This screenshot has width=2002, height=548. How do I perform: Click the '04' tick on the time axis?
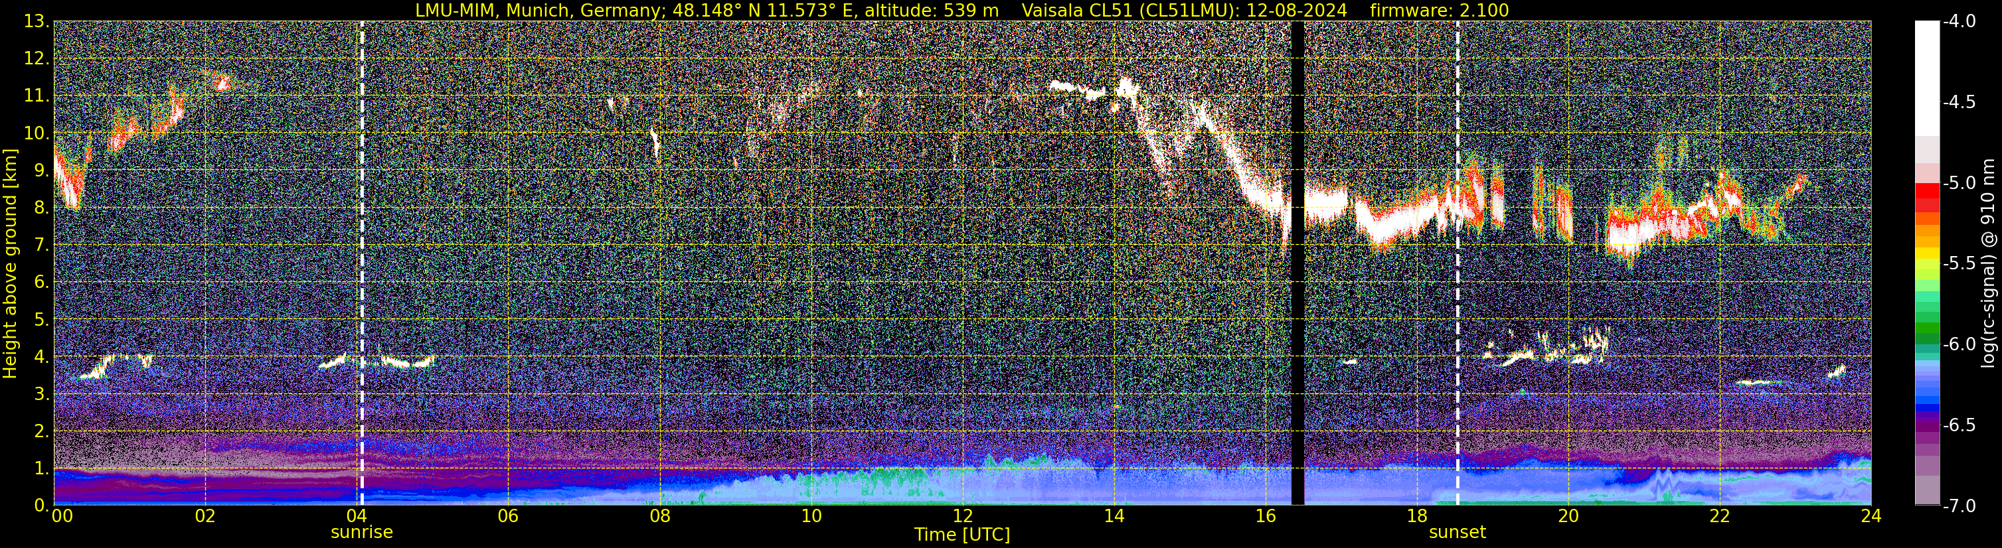[x=356, y=515]
